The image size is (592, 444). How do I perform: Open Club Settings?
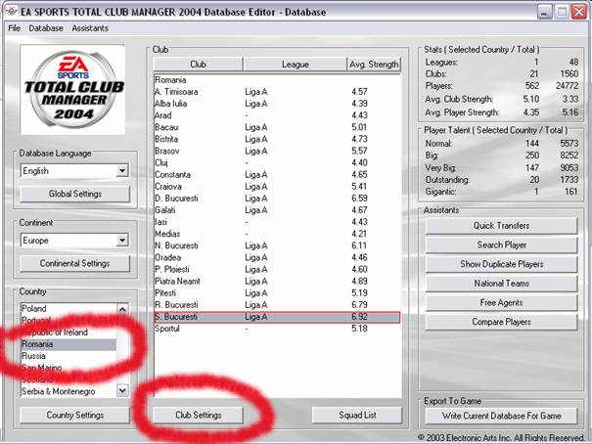198,415
